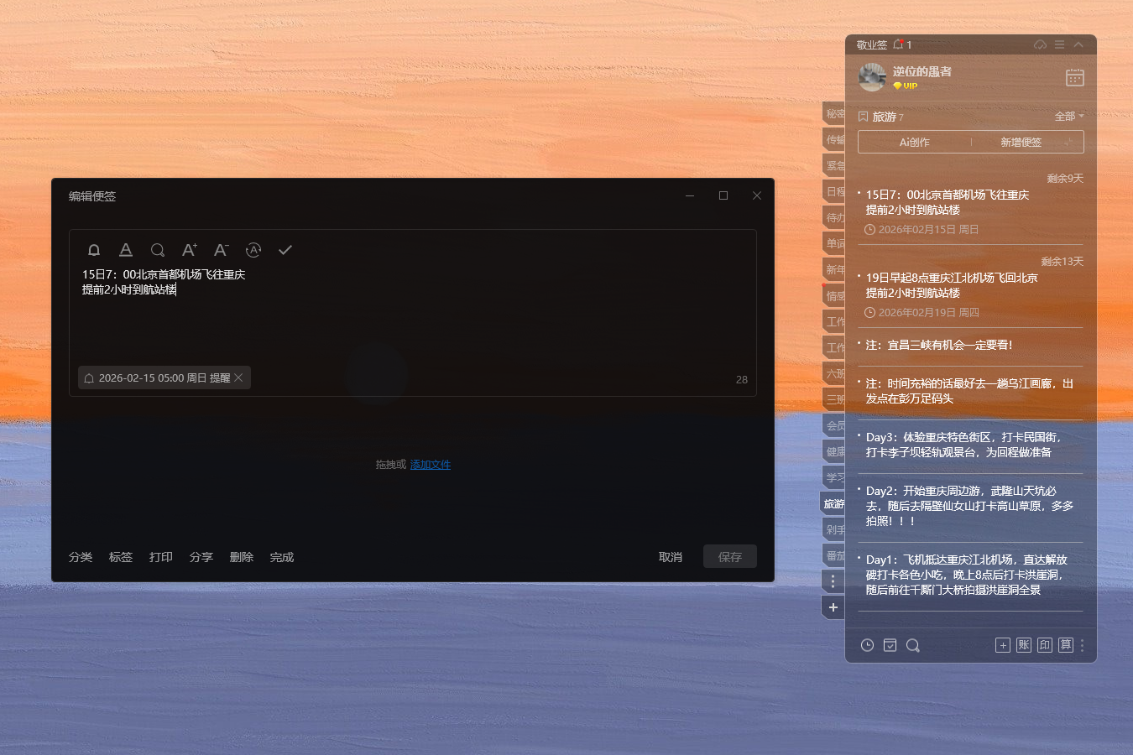Click the search magnifier in editor toolbar
This screenshot has width=1133, height=755.
pos(157,250)
